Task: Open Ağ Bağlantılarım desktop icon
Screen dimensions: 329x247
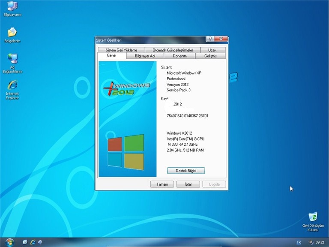Action: [x=12, y=63]
